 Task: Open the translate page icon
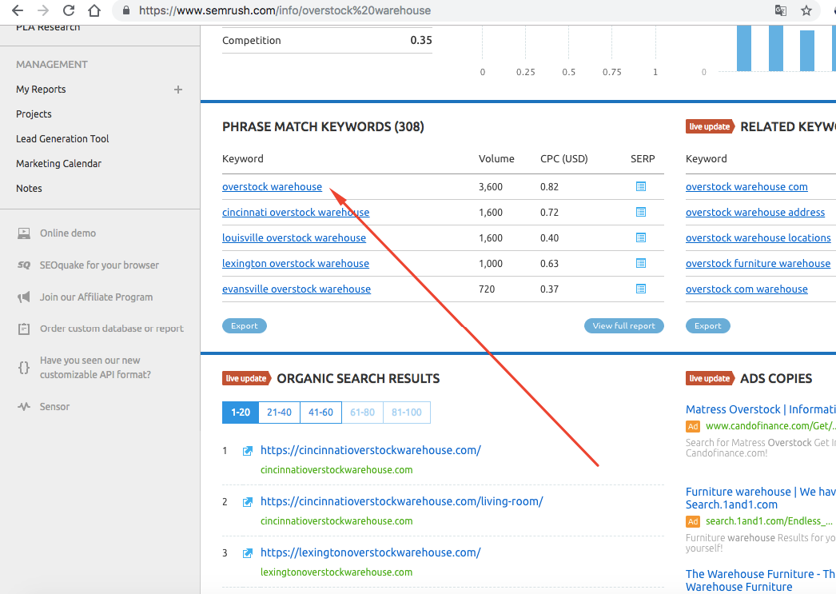[781, 10]
